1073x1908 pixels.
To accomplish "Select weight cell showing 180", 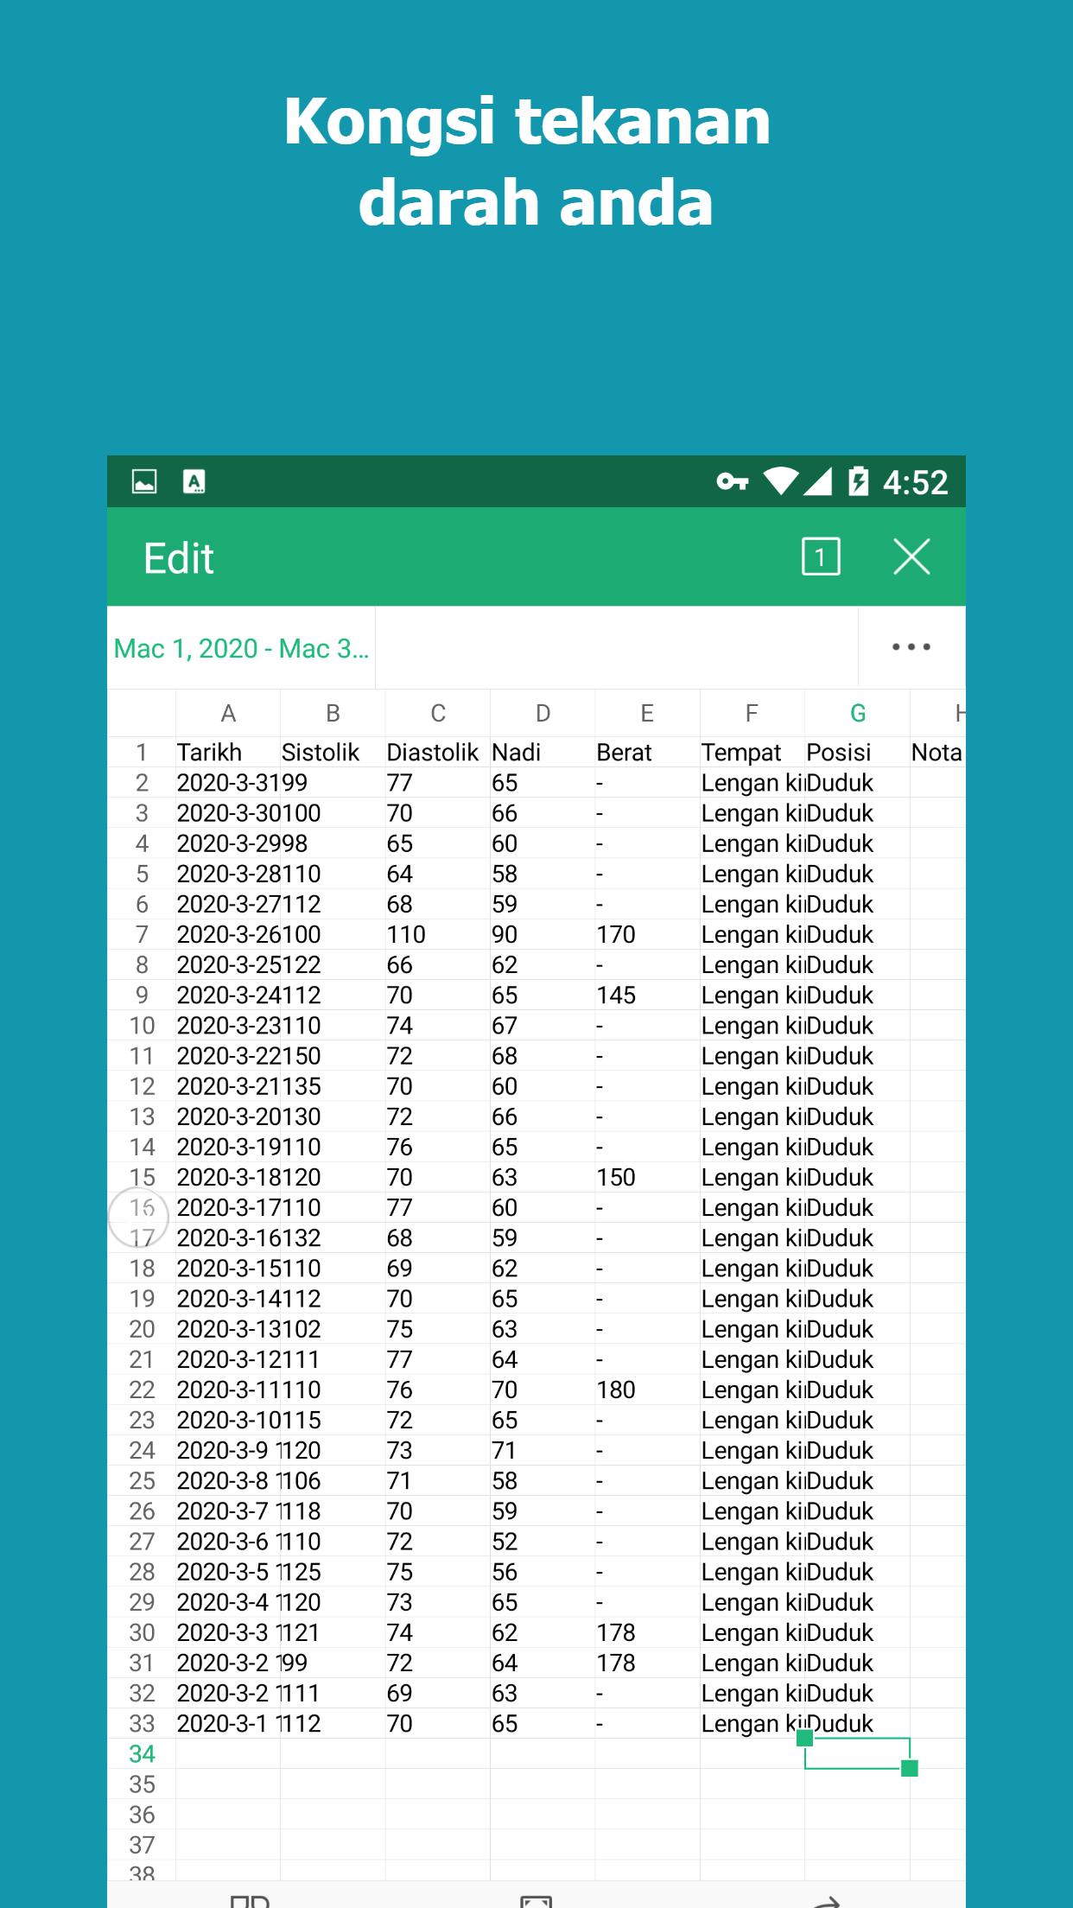I will [x=647, y=1390].
